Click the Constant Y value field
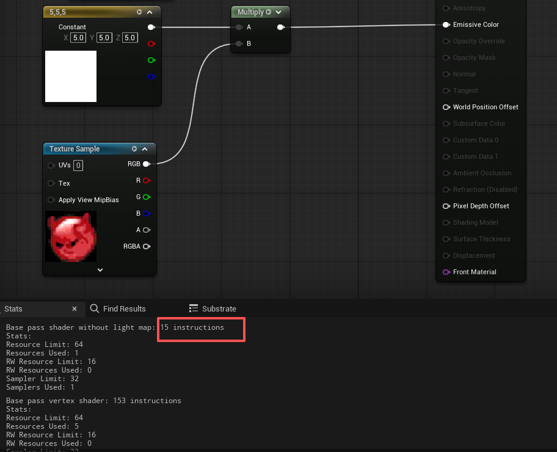The width and height of the screenshot is (557, 452). [x=104, y=38]
